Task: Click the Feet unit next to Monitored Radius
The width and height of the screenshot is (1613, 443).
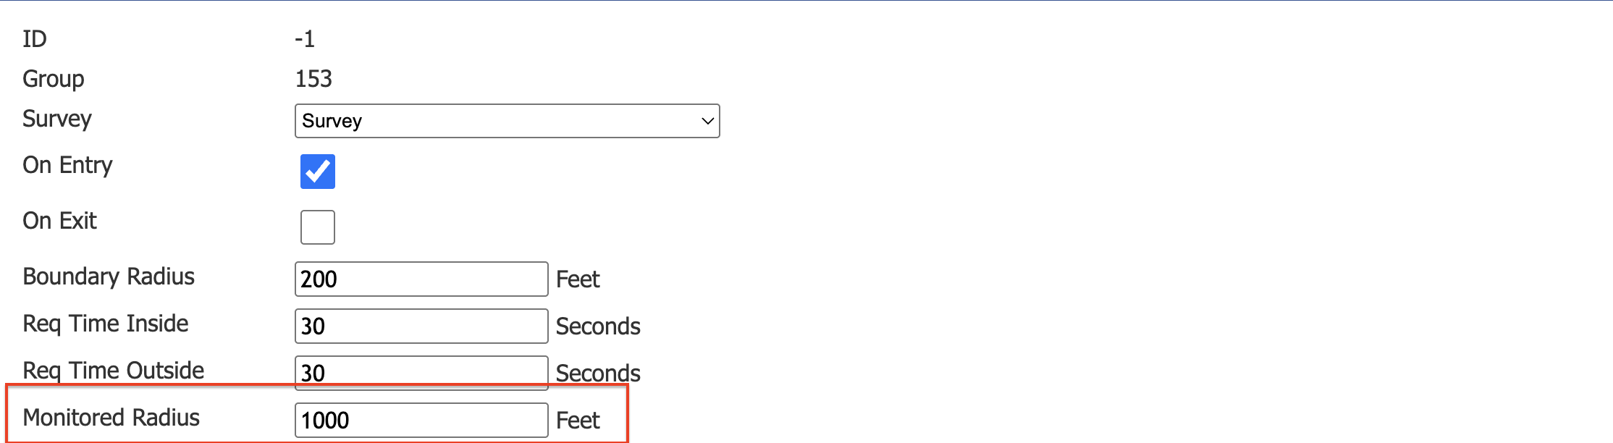Action: 577,420
